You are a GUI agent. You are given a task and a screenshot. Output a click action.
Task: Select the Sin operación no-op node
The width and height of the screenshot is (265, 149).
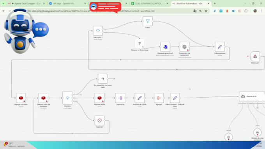(102, 79)
